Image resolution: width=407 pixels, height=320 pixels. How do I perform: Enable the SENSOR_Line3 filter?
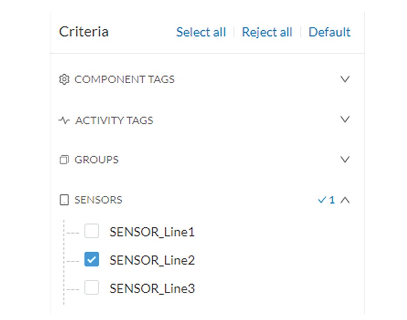(x=92, y=288)
